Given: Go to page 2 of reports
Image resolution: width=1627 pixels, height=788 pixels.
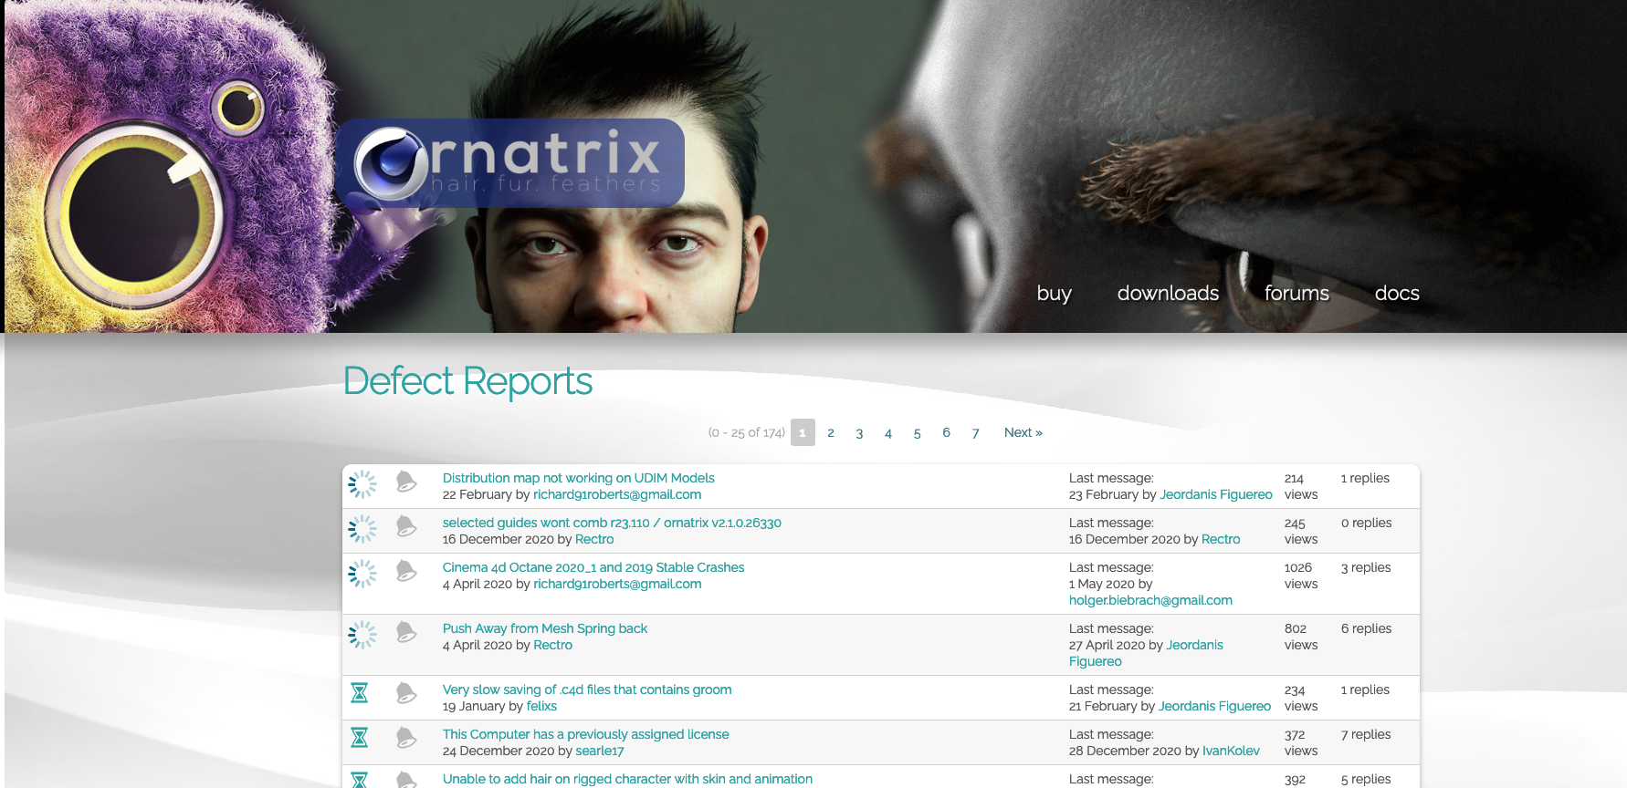Looking at the screenshot, I should [831, 432].
